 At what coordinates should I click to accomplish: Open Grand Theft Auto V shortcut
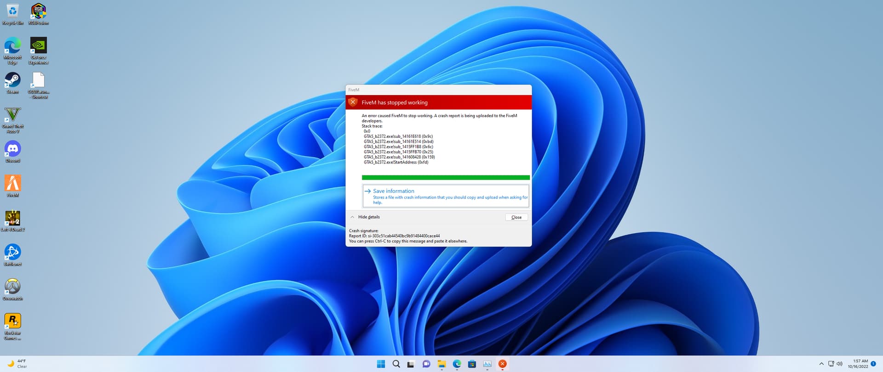(13, 115)
